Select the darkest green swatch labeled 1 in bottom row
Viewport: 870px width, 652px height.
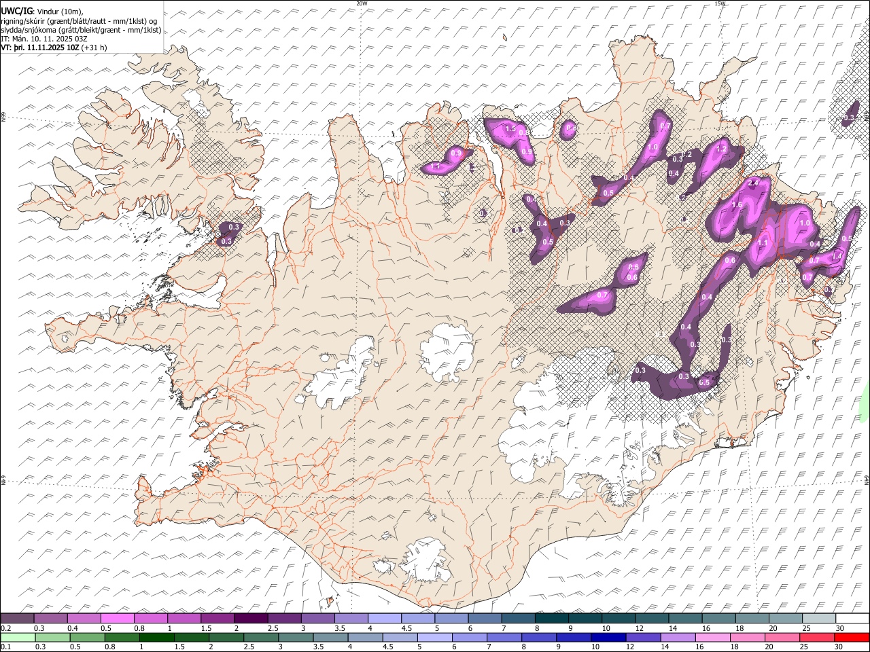[156, 637]
